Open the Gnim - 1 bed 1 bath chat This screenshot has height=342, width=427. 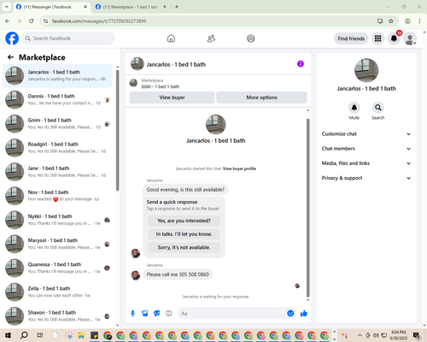(x=57, y=123)
